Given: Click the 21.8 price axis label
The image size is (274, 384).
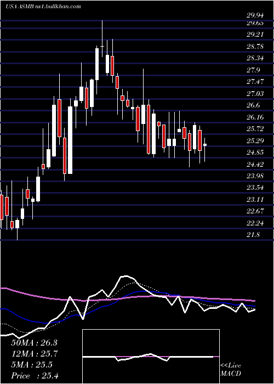Looking at the screenshot, I should pyautogui.click(x=253, y=234).
